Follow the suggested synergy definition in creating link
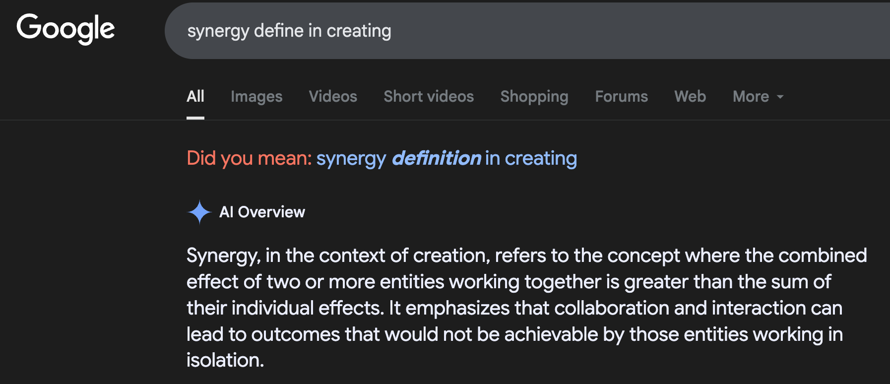 pyautogui.click(x=446, y=158)
